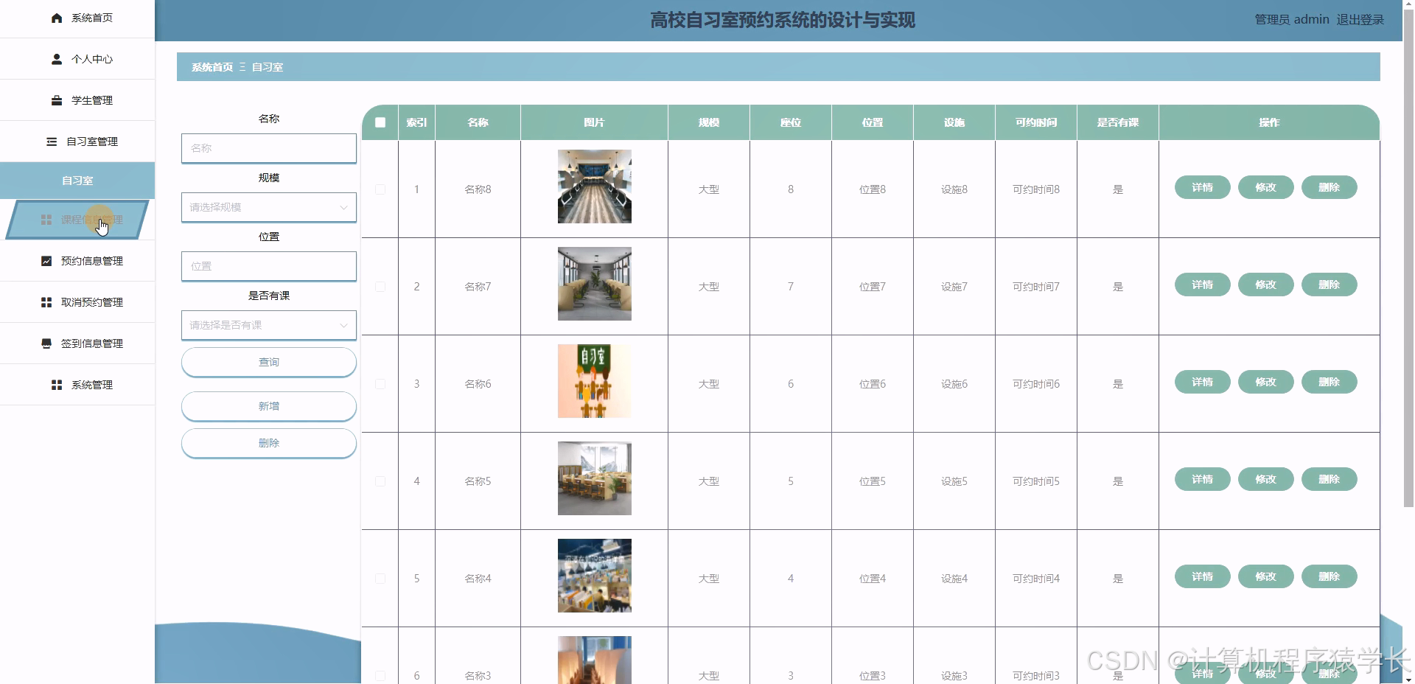Click 系统首页 in the breadcrumb

pyautogui.click(x=212, y=67)
